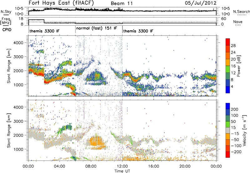
Task: Click the '16' Power colorbar tick label
Action: click(x=233, y=66)
